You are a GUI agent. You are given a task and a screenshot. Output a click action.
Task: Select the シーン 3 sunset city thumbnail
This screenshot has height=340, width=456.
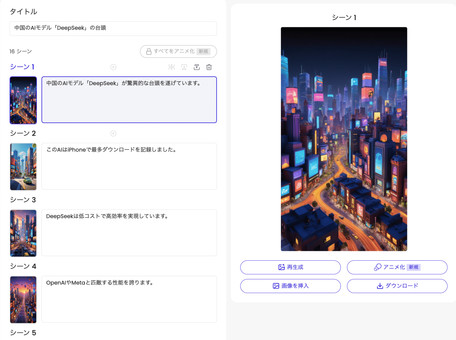[23, 233]
